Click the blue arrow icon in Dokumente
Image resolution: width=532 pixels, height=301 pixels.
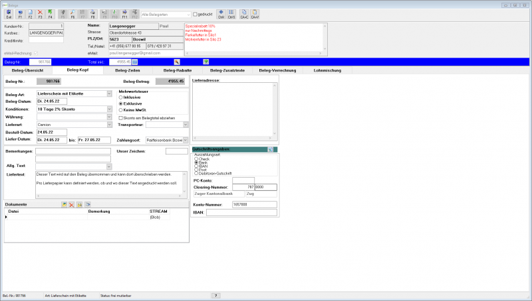click(x=88, y=205)
